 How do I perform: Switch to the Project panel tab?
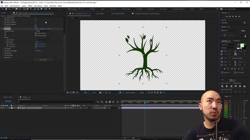click(x=4, y=13)
